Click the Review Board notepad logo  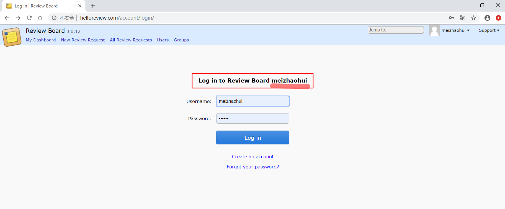pyautogui.click(x=12, y=37)
